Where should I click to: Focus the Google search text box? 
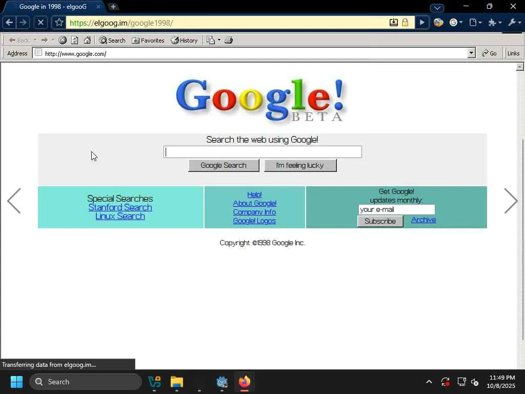(262, 152)
